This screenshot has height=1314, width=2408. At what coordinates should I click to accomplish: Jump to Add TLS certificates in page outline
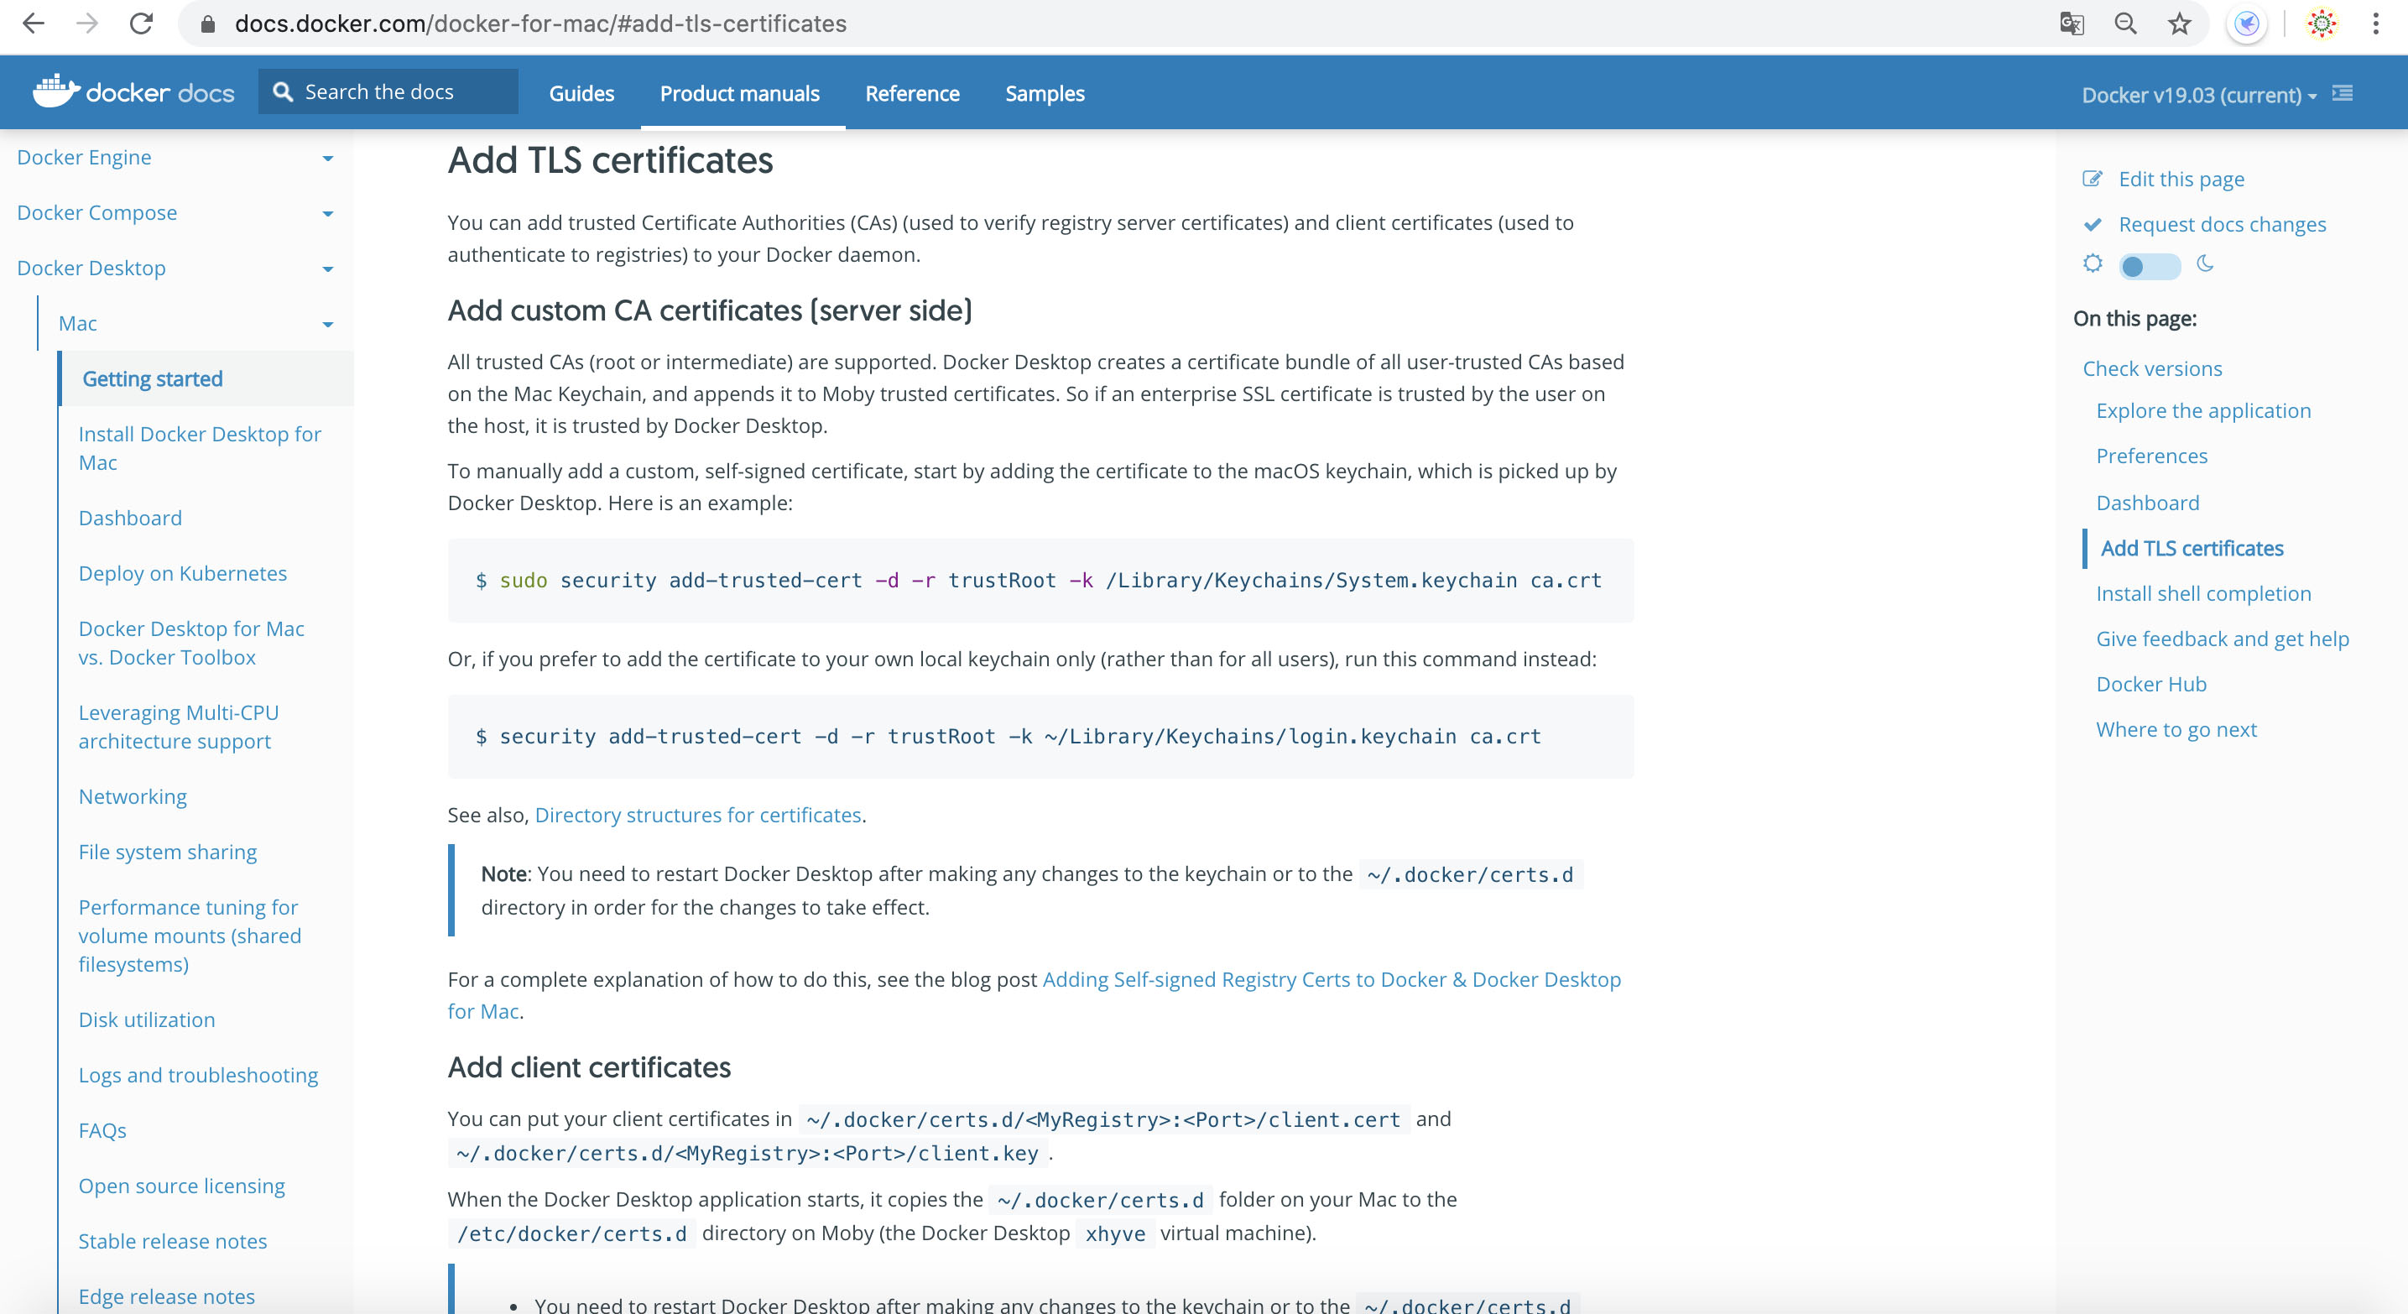tap(2192, 549)
